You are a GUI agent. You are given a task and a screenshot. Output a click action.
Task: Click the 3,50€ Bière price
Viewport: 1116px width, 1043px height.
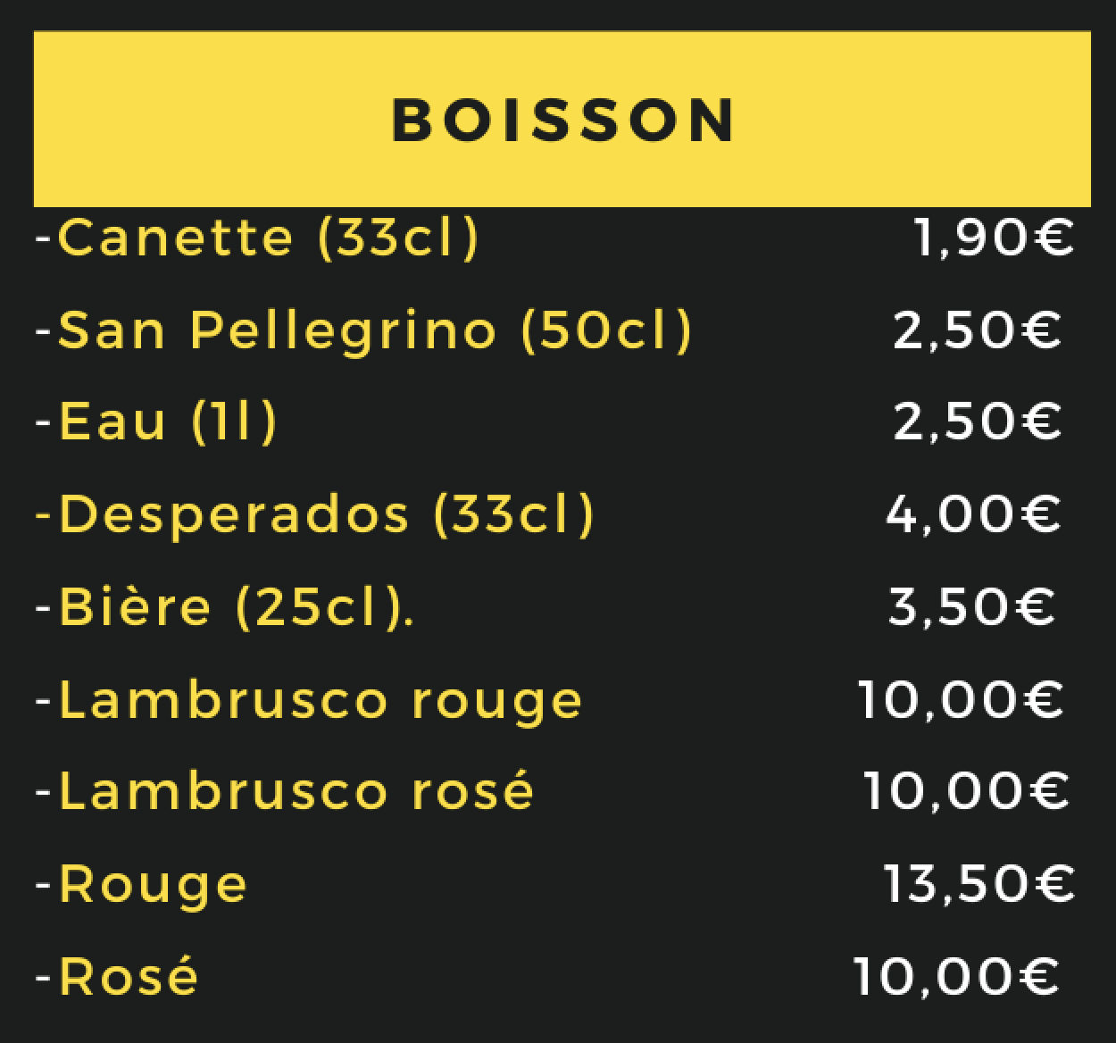coord(972,607)
